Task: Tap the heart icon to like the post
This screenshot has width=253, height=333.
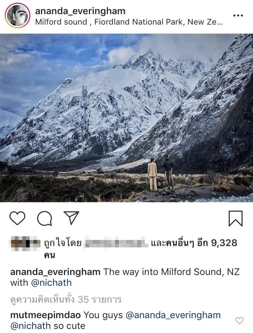Action: pyautogui.click(x=18, y=218)
